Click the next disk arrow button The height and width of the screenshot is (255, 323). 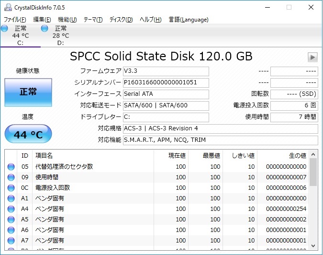point(312,57)
